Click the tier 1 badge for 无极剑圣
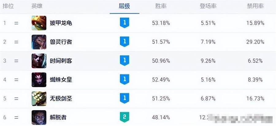This screenshot has width=276, height=126. tap(125, 98)
